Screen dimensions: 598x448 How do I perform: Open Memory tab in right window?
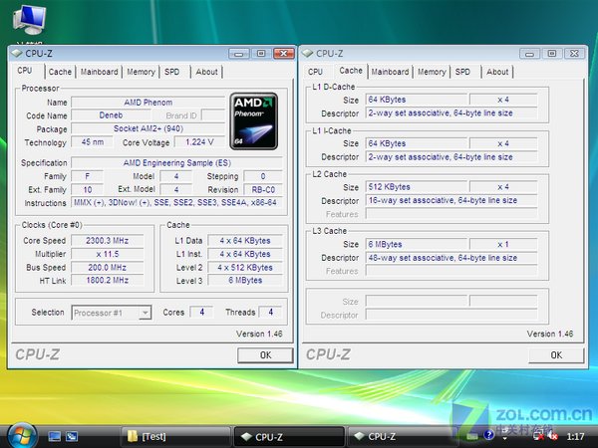(x=432, y=72)
